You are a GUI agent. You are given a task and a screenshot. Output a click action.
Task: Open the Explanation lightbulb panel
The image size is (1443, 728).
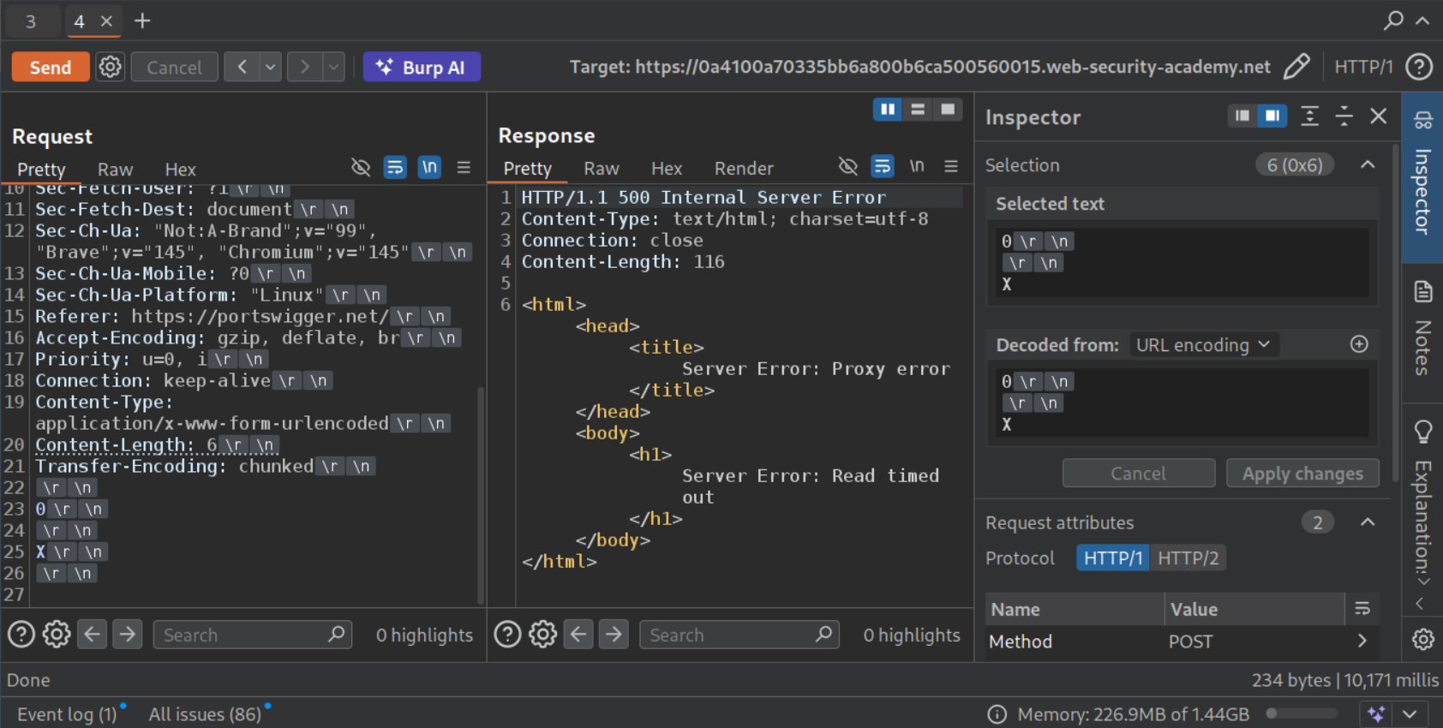(x=1422, y=431)
